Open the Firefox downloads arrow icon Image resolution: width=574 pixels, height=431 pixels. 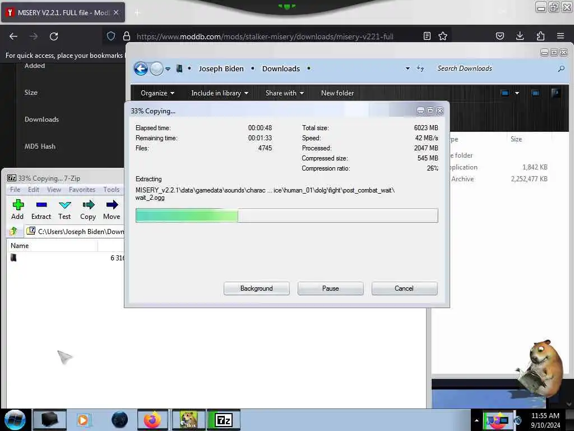point(520,36)
